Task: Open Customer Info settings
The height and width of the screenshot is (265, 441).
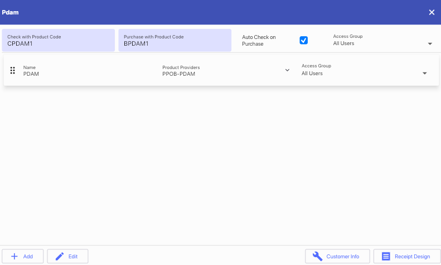Action: pos(337,256)
